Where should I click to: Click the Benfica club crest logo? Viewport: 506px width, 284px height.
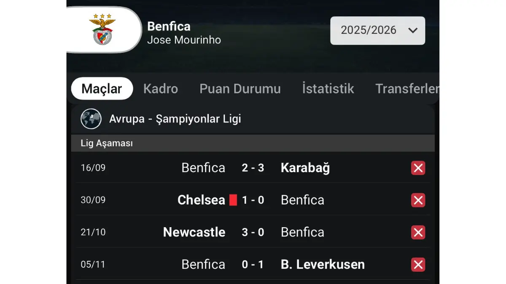[102, 29]
